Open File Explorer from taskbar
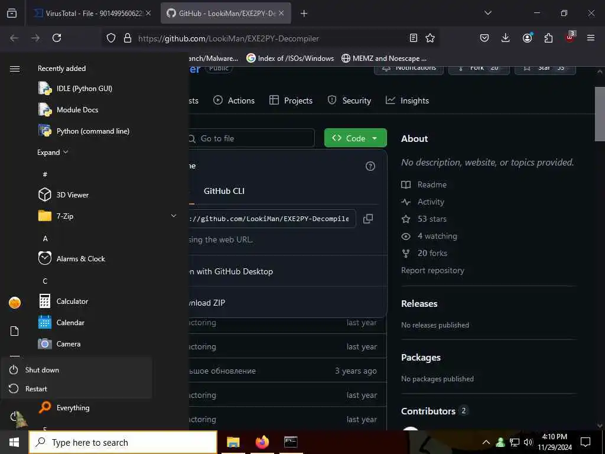605x454 pixels. coord(233,442)
